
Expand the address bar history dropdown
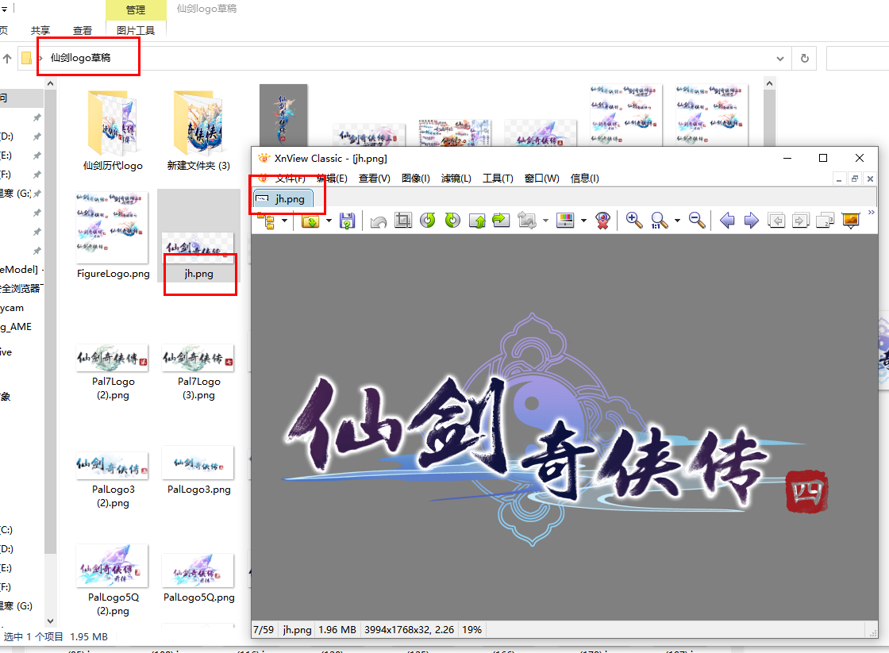point(780,59)
